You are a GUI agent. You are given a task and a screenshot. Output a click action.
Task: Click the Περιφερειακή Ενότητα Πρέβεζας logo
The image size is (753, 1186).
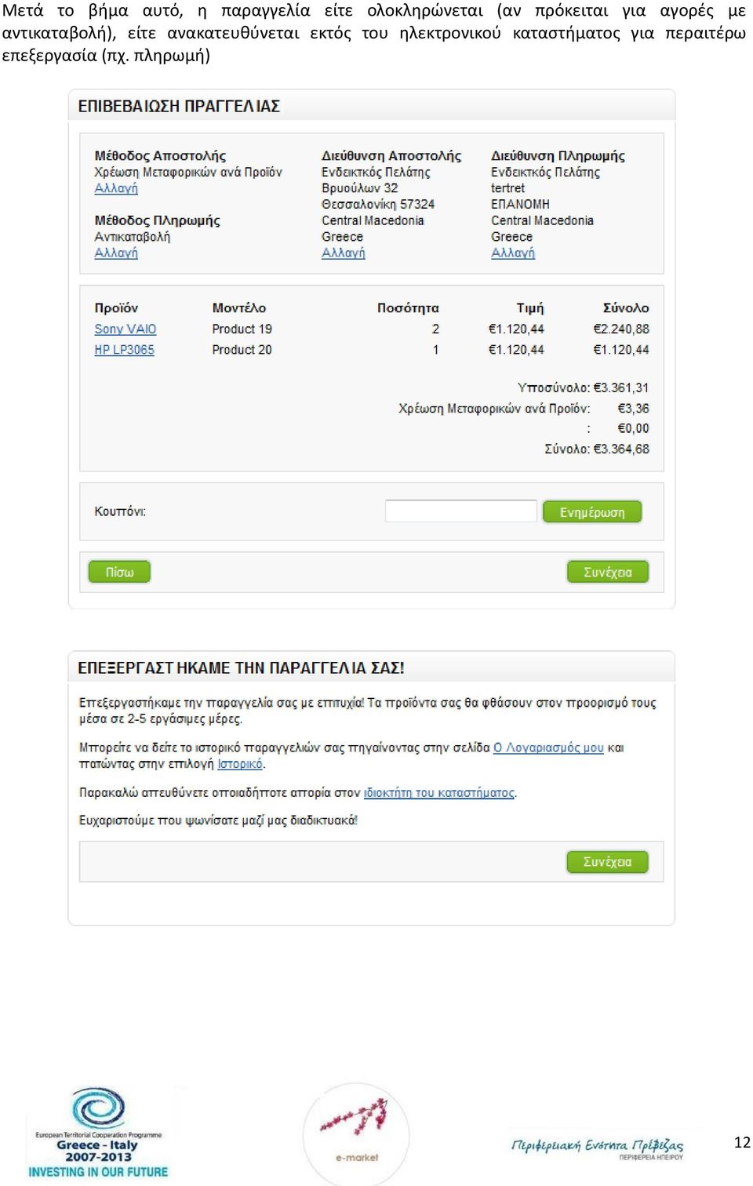pos(597,1146)
